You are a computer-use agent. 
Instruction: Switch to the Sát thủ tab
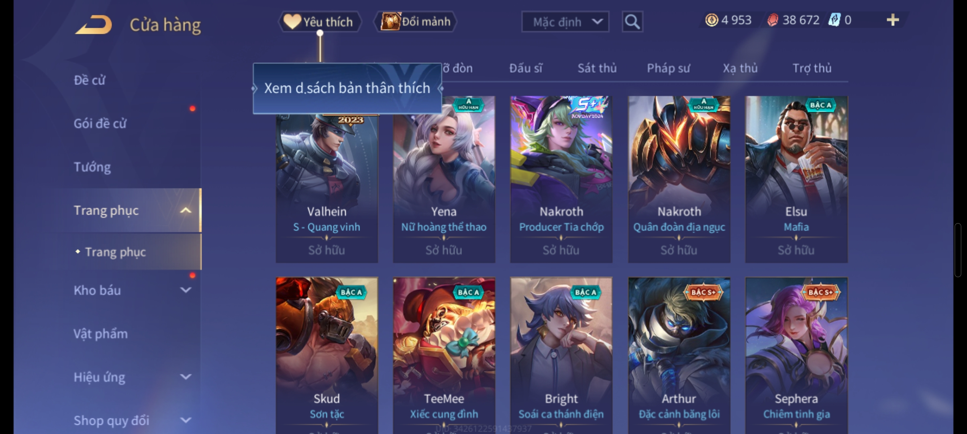pyautogui.click(x=597, y=68)
